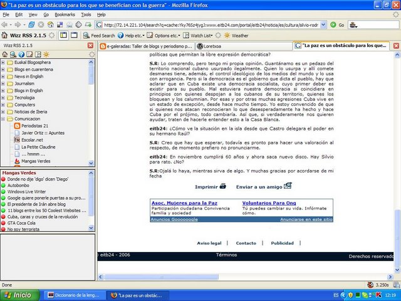Click the Firefox Back arrow button
Viewport: 401px width, 301px height.
tap(4, 25)
